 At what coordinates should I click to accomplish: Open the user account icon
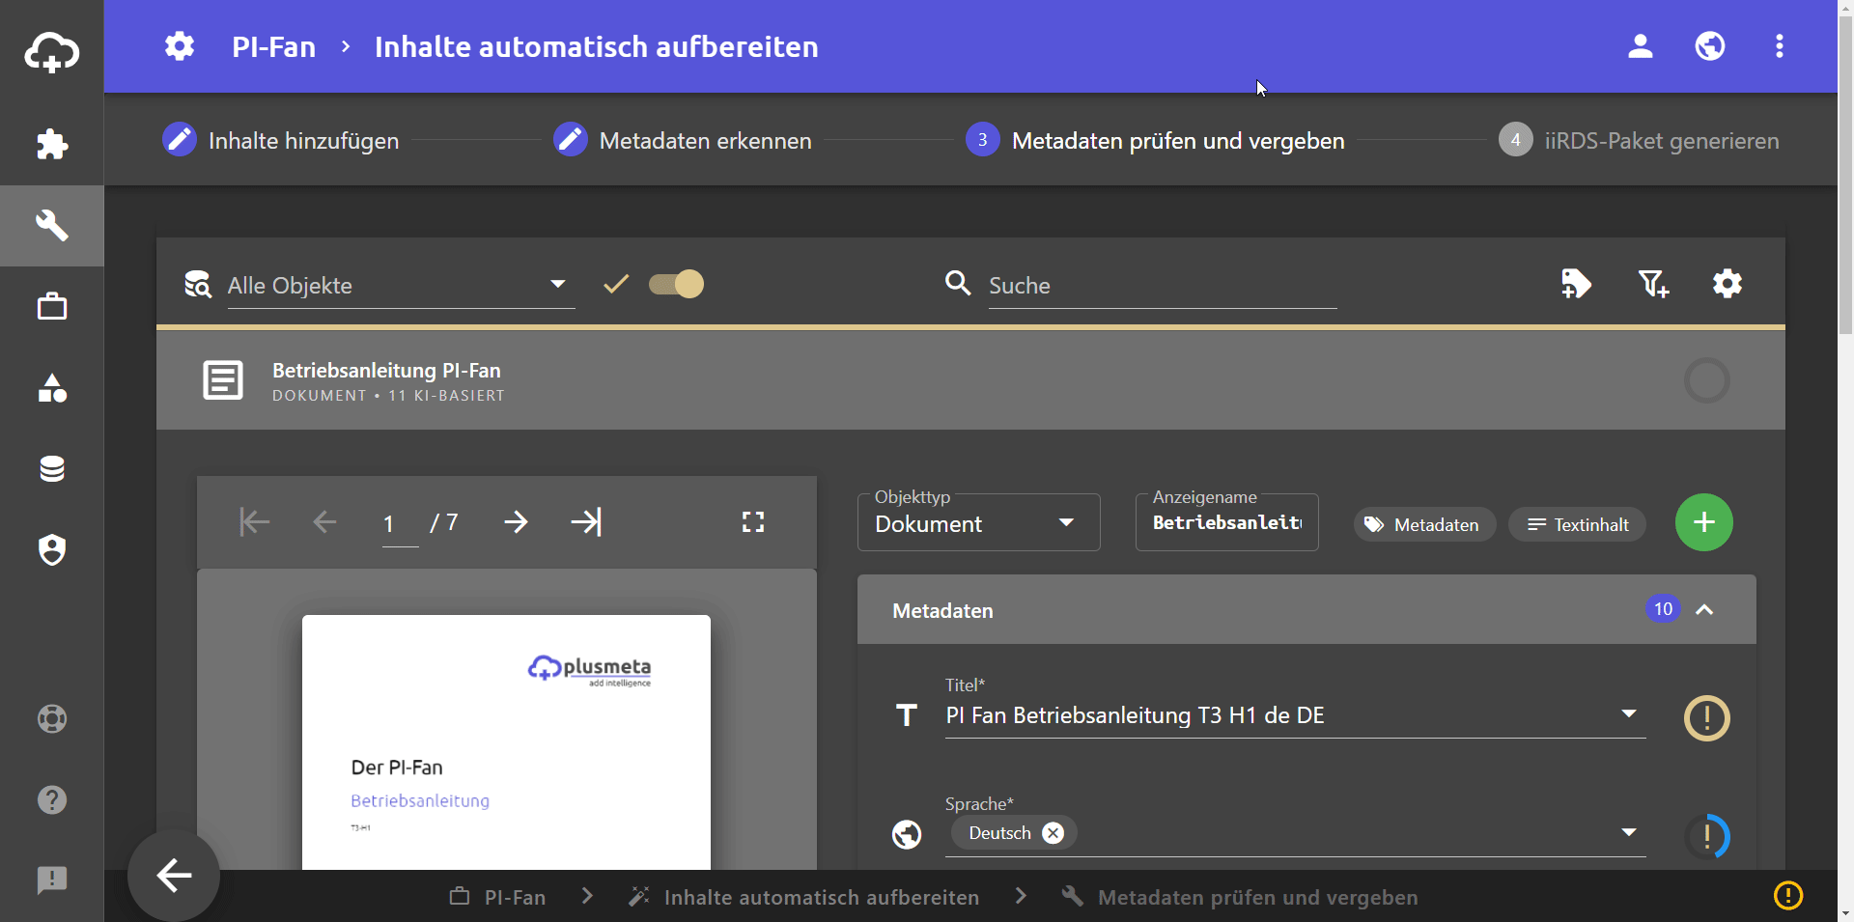tap(1641, 46)
